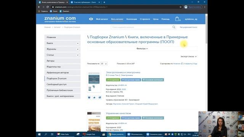Open the Chrome three-dot menu

coord(205,7)
